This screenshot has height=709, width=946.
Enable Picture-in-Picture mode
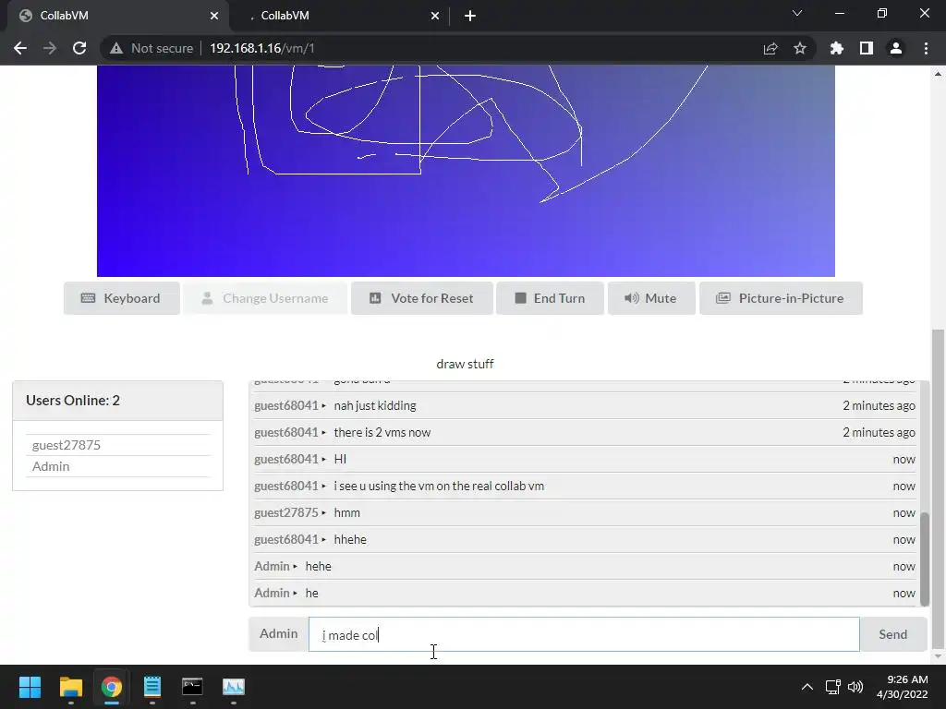click(x=781, y=298)
